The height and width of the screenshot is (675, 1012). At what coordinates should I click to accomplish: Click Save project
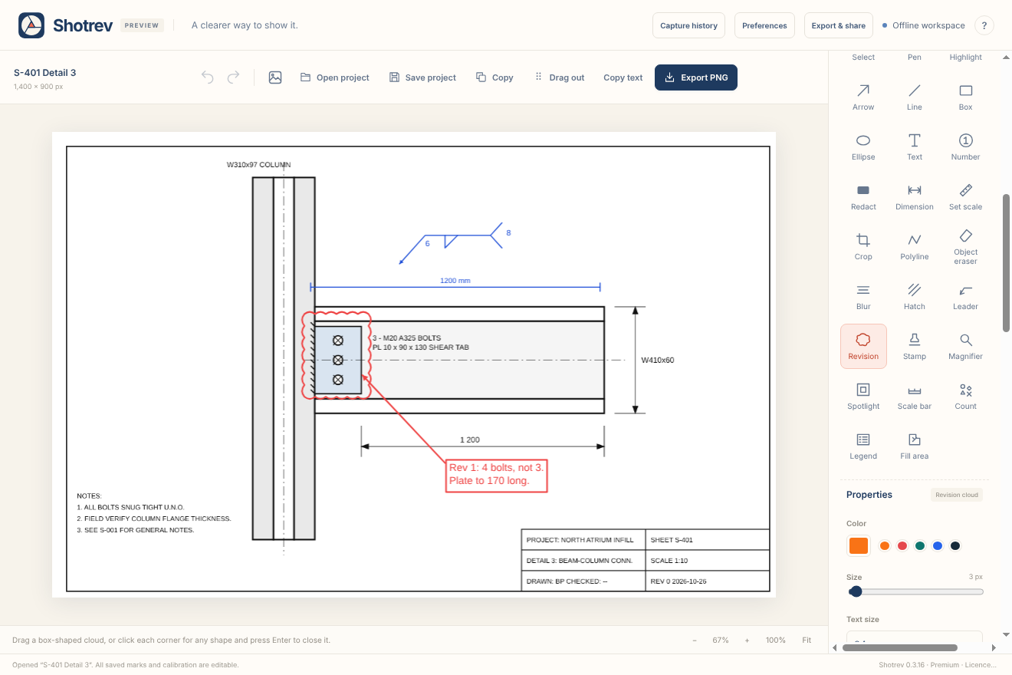(x=422, y=77)
